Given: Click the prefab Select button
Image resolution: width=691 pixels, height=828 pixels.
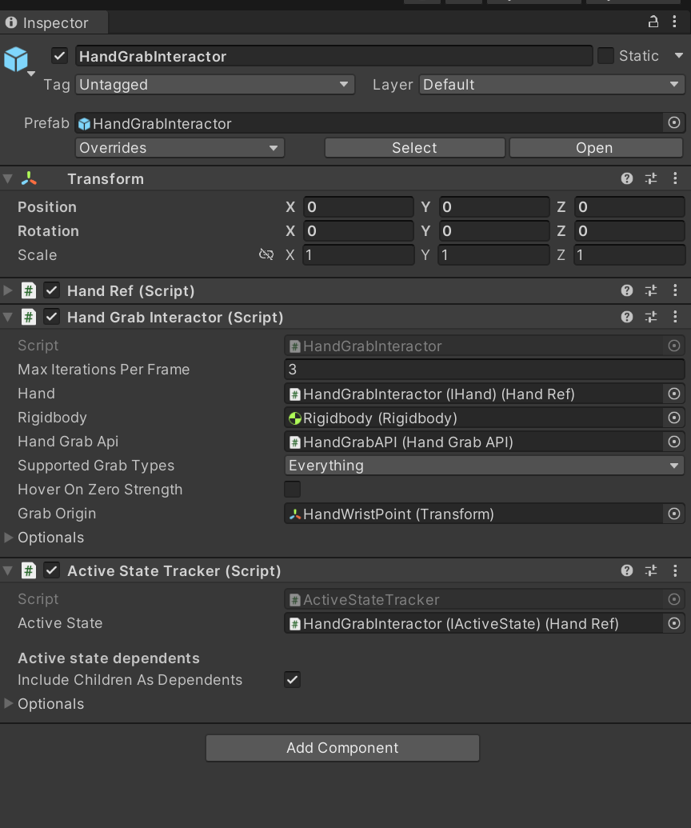Looking at the screenshot, I should pyautogui.click(x=414, y=148).
